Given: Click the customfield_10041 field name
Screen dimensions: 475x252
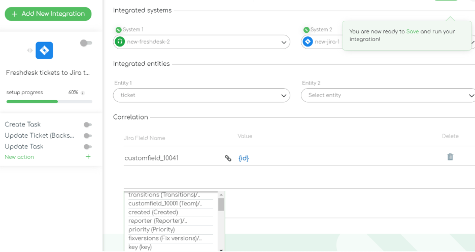Looking at the screenshot, I should pyautogui.click(x=151, y=158).
